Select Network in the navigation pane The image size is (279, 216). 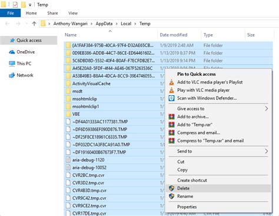click(x=25, y=75)
